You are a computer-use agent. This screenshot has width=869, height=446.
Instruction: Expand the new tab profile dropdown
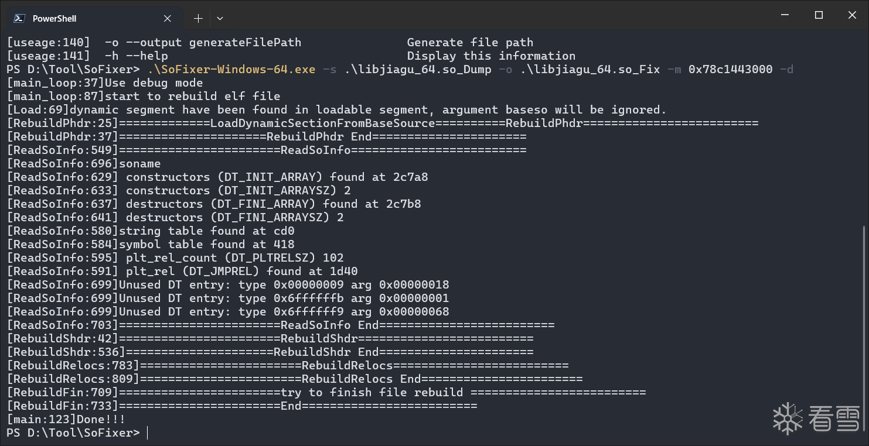[220, 19]
